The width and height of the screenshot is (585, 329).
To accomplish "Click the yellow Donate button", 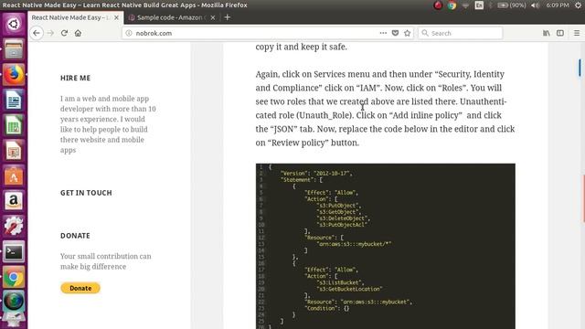I will click(80, 288).
